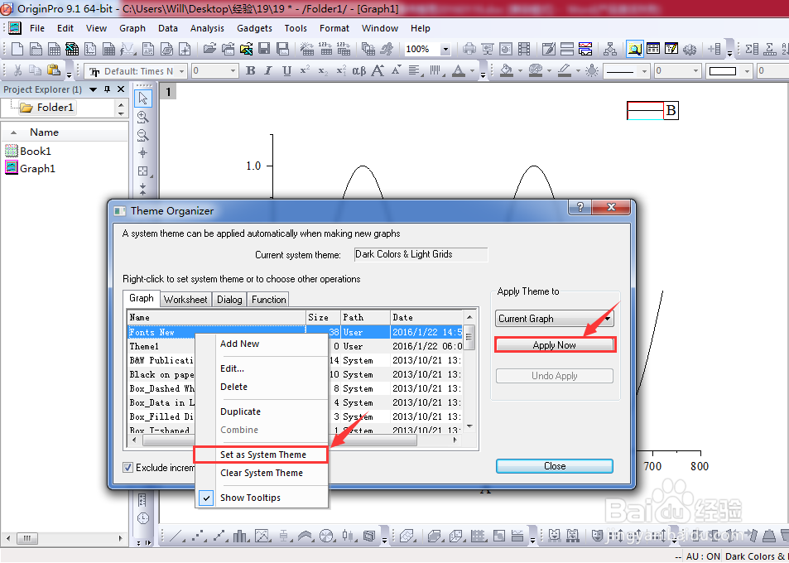The width and height of the screenshot is (789, 563).
Task: Expand the font color A dropdown arrow
Action: (472, 71)
